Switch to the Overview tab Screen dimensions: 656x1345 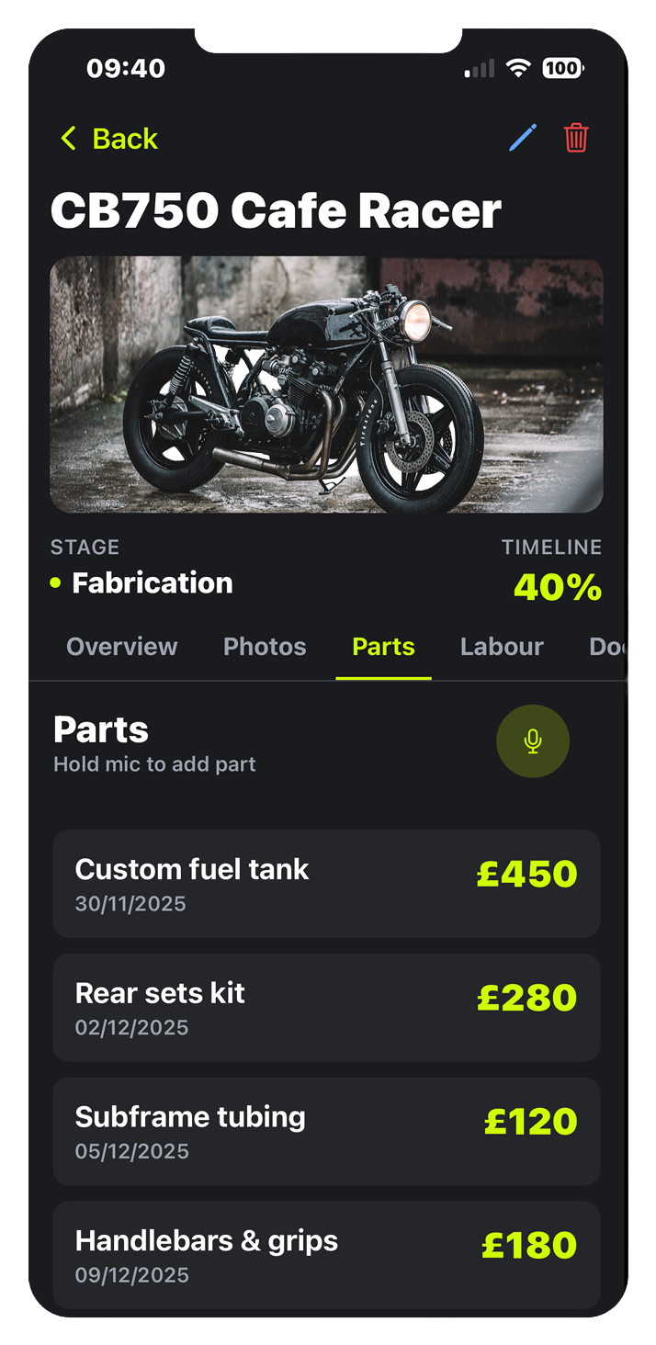(122, 647)
